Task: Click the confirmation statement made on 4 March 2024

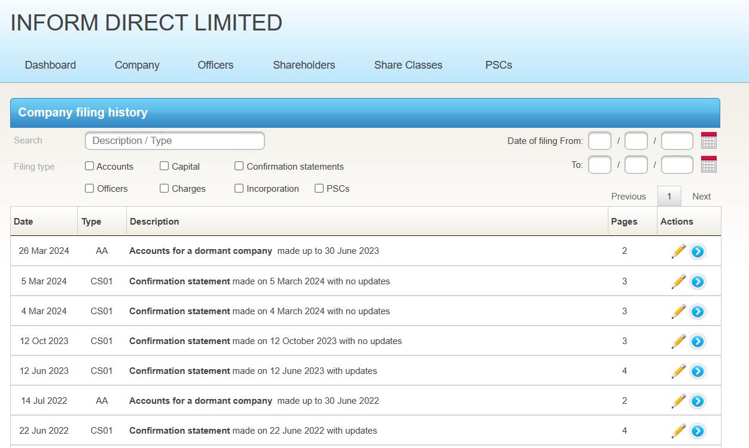Action: click(260, 311)
